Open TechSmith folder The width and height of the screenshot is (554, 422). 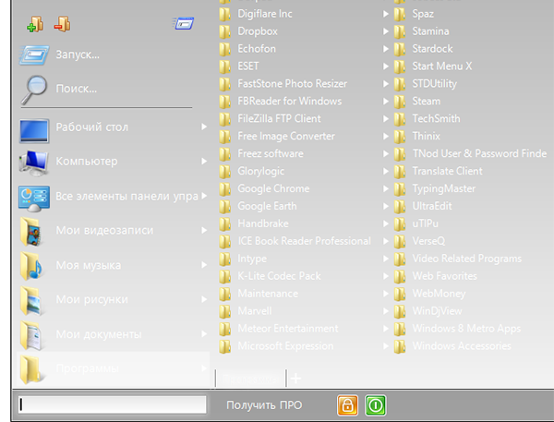click(473, 119)
